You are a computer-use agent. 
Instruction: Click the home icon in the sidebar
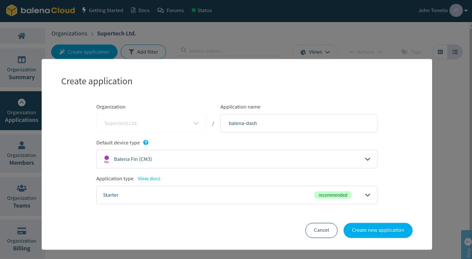click(x=22, y=36)
